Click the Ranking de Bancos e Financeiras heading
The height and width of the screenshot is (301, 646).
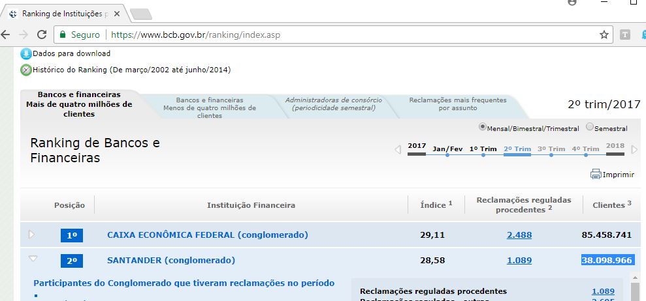[x=95, y=150]
